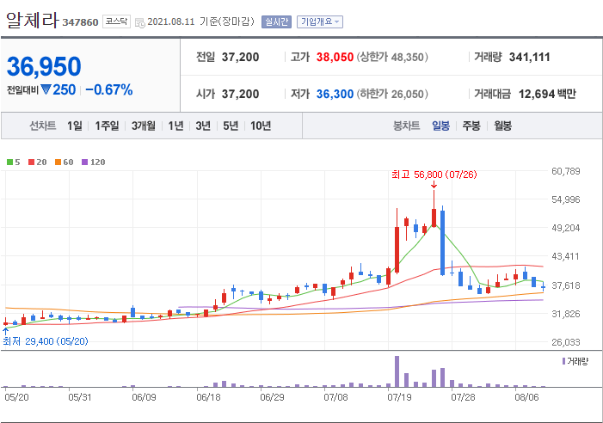This screenshot has width=603, height=423.
Task: Click the 하한가 26,050 lower limit text
Action: coord(392,94)
